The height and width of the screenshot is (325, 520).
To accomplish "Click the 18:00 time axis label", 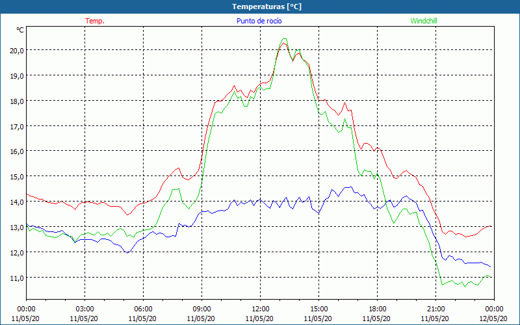I will pyautogui.click(x=377, y=309).
